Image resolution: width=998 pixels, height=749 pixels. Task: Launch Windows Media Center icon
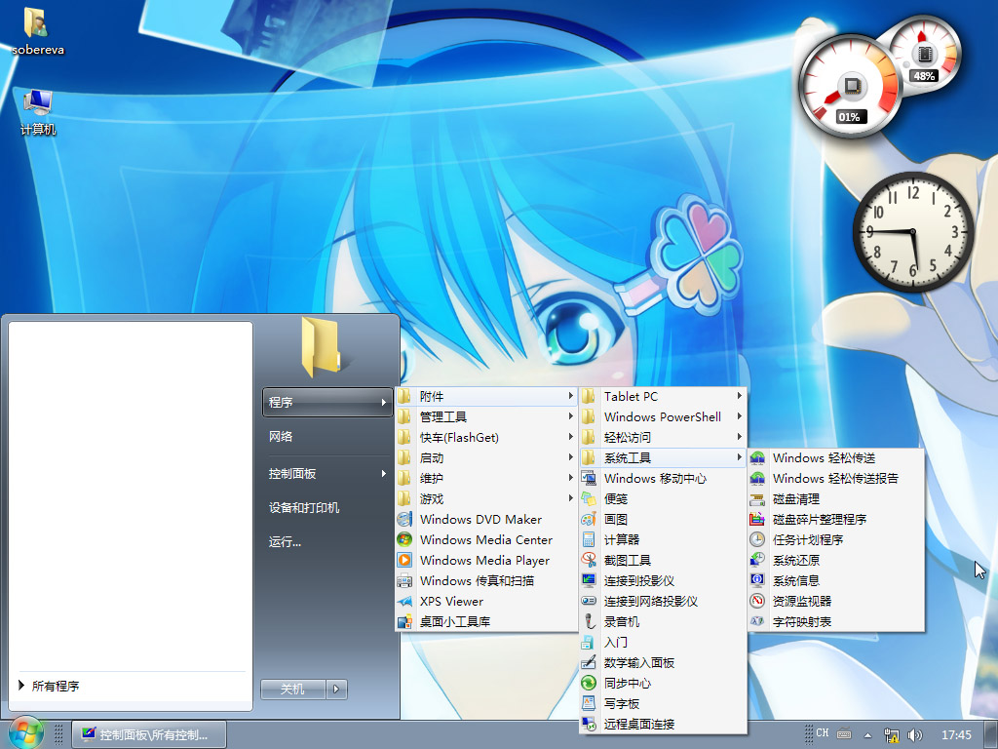point(404,539)
